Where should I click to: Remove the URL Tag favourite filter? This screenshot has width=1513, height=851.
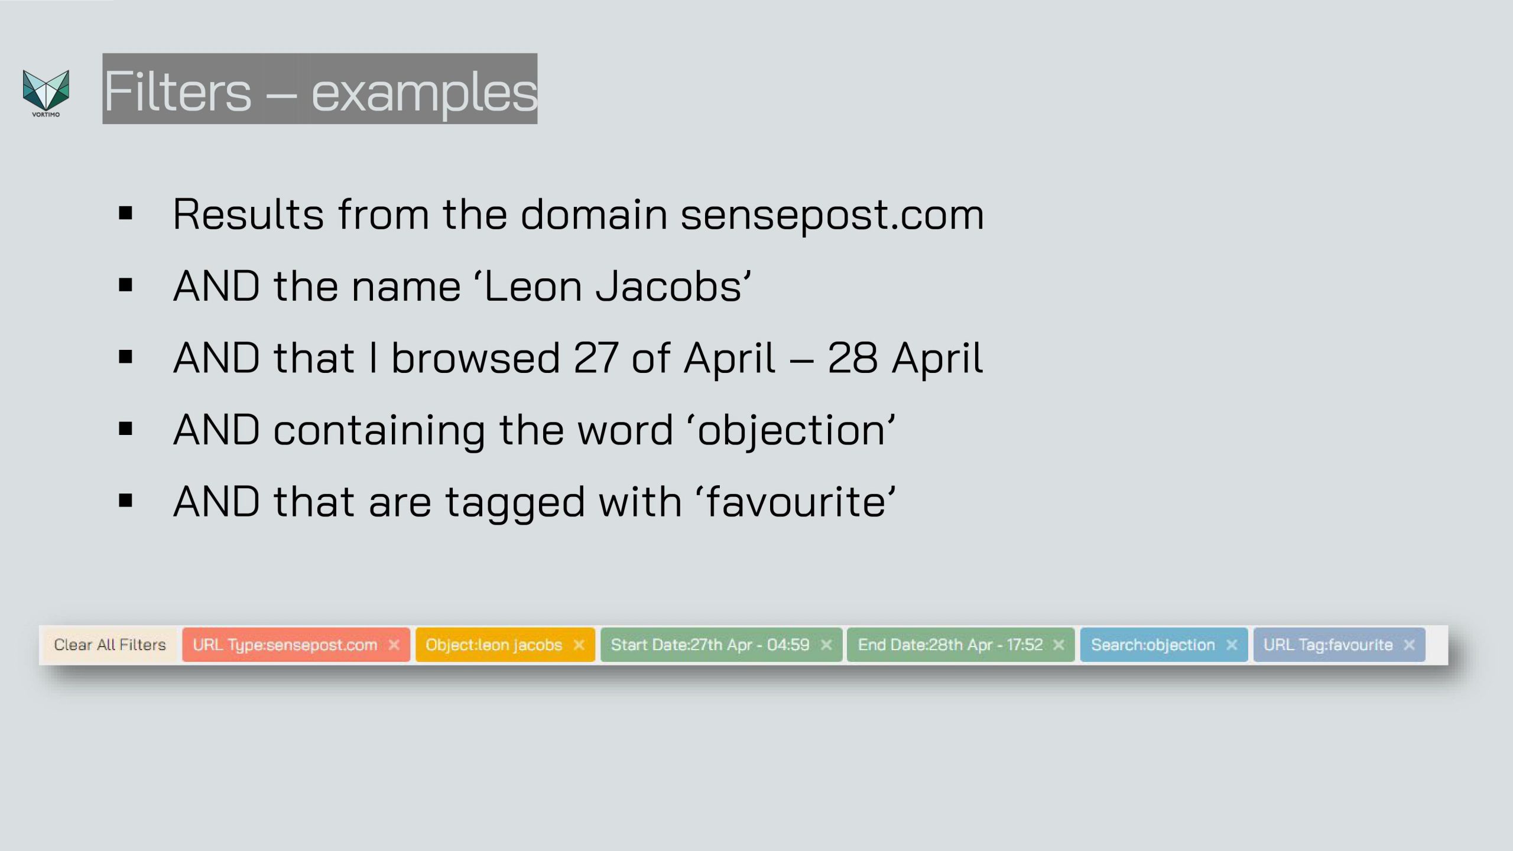pos(1410,645)
